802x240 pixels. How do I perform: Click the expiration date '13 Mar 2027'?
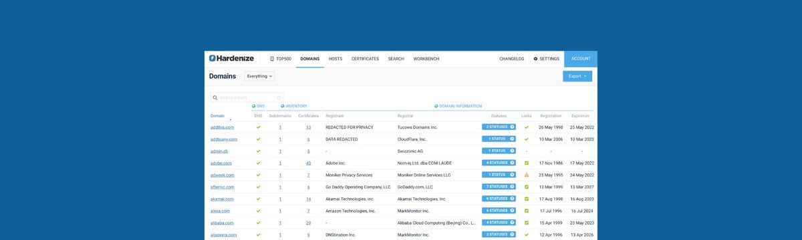581,187
